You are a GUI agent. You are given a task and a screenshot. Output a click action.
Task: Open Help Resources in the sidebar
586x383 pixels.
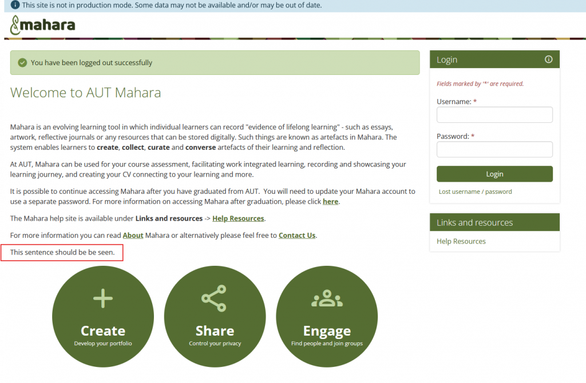(461, 241)
